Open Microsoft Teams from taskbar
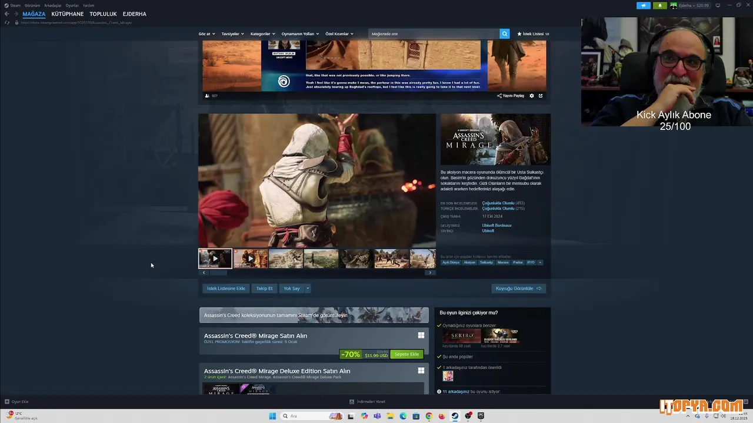The image size is (753, 423). click(377, 416)
